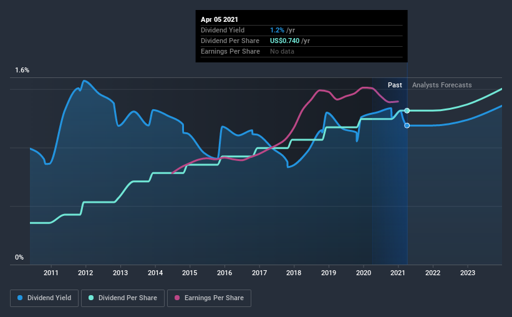Toggle the Earnings Per Share legend button
Viewport: 512px width, 317px height.
pyautogui.click(x=209, y=298)
